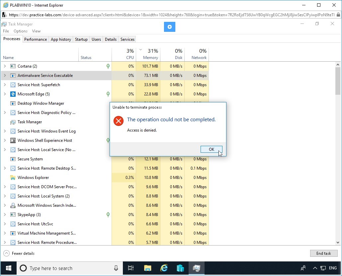Switch to the Details tab
The width and height of the screenshot is (342, 276).
pos(111,39)
